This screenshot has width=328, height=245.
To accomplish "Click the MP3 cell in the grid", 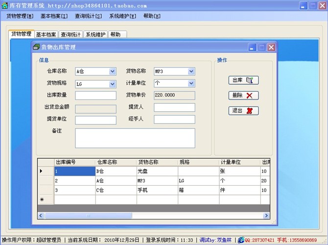I will point(157,180).
